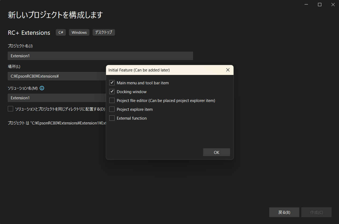Tick the External function checkbox
The image size is (339, 224).
pyautogui.click(x=112, y=118)
